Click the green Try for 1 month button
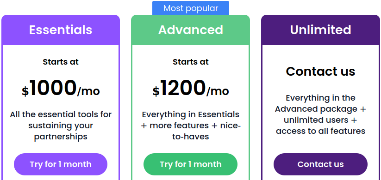Viewport: 381px width, 180px height. [191, 164]
